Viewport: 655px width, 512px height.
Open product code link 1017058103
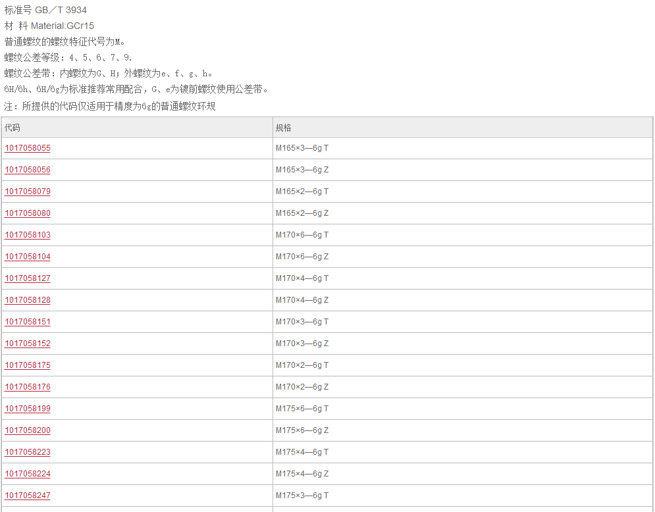[x=28, y=235]
